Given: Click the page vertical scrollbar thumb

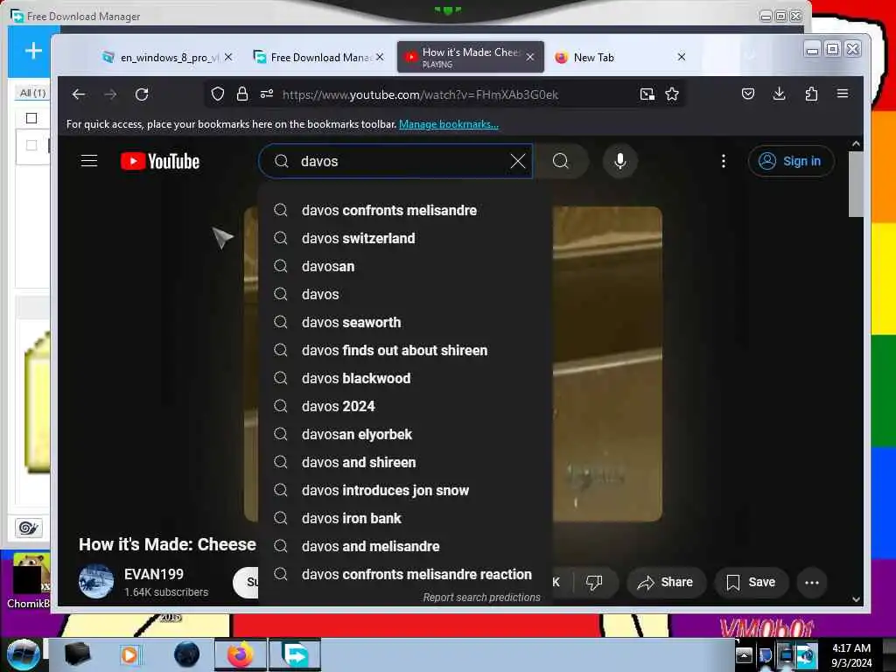Looking at the screenshot, I should pyautogui.click(x=856, y=184).
